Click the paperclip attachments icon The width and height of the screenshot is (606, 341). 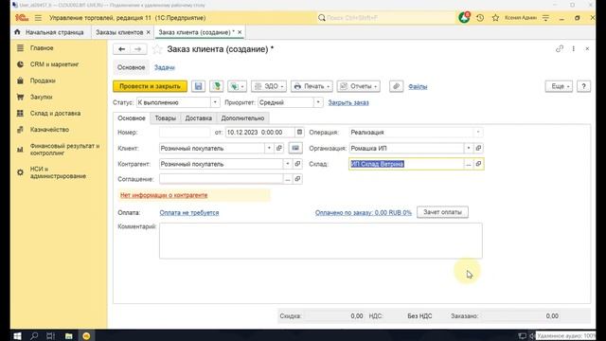(396, 86)
